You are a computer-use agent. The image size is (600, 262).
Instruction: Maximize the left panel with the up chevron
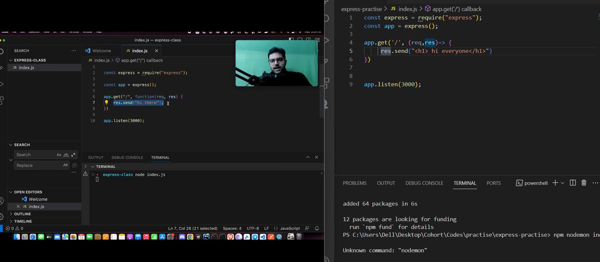pyautogui.click(x=307, y=157)
